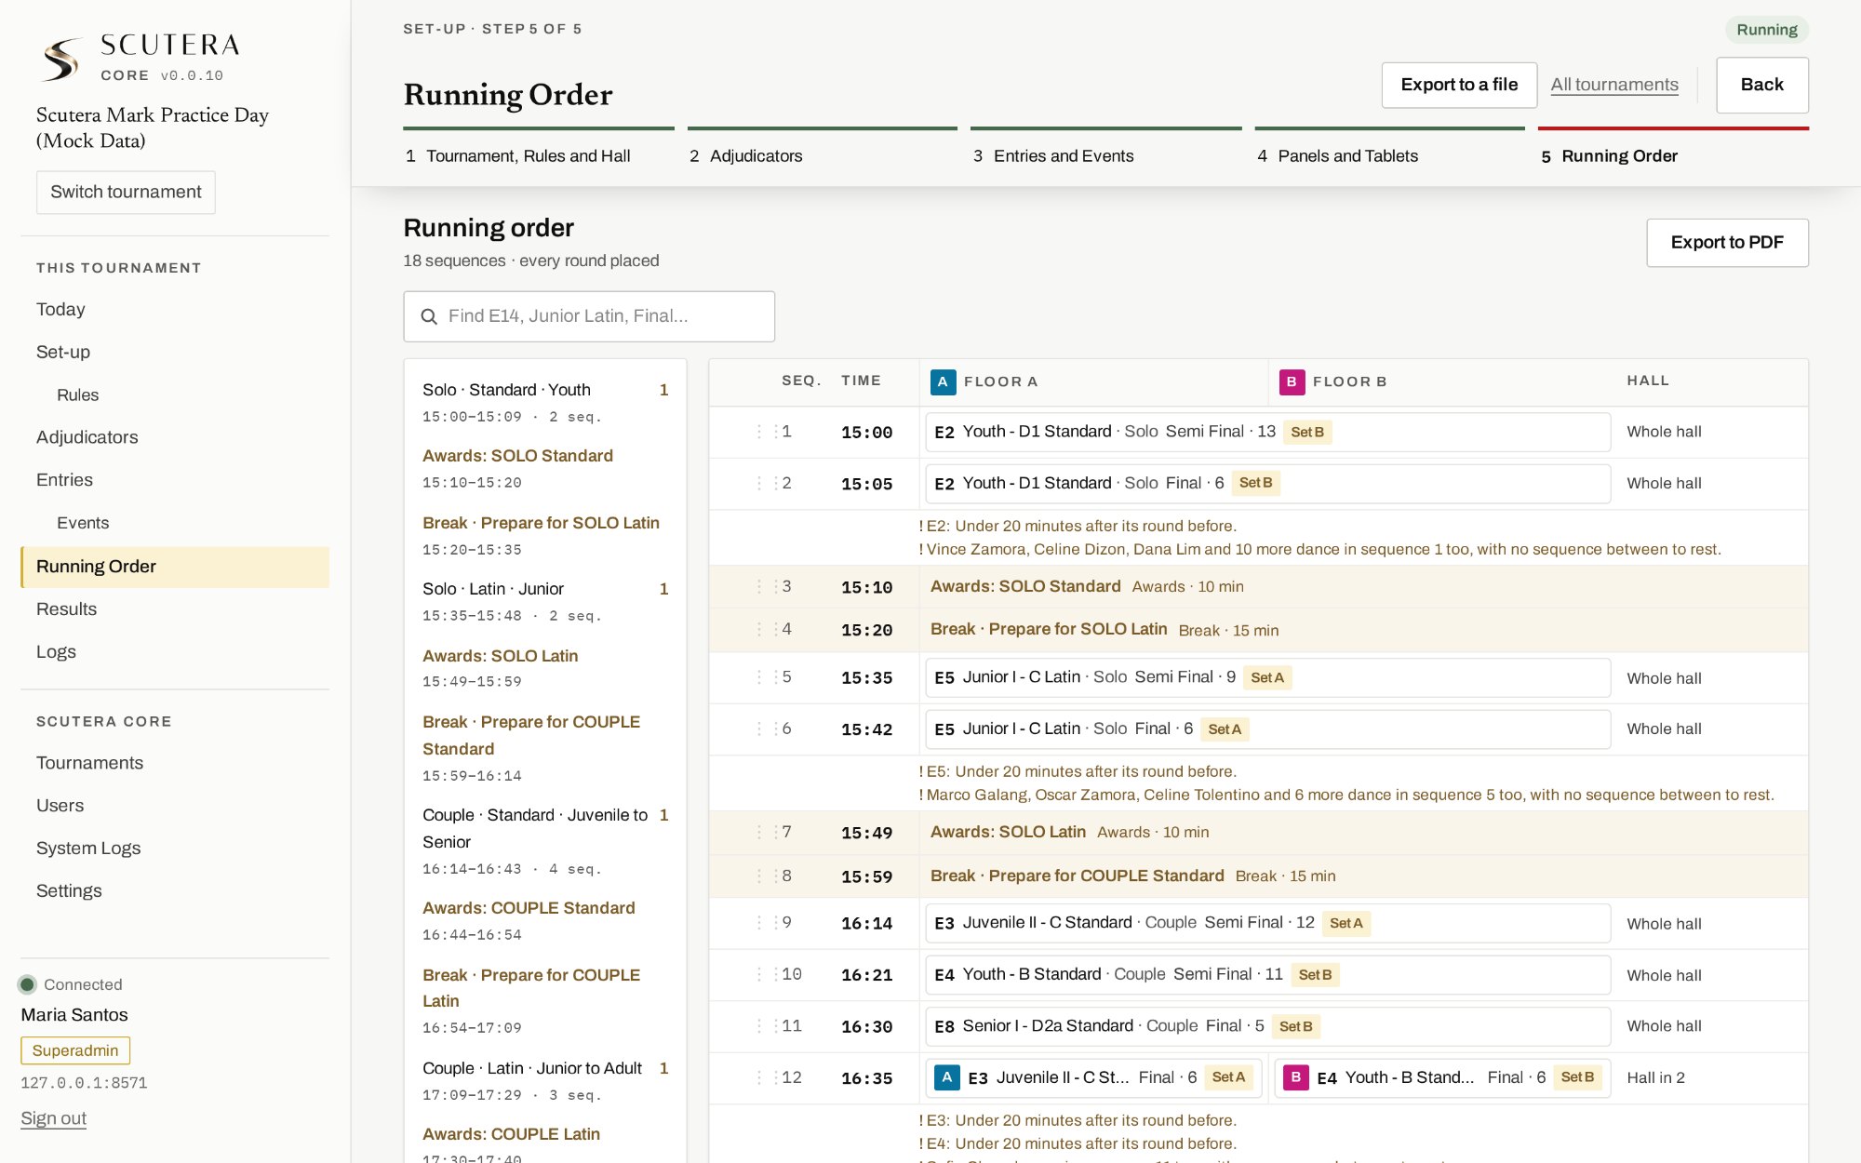Open step 3 Entries and Events
The image size is (1861, 1163).
click(1106, 149)
